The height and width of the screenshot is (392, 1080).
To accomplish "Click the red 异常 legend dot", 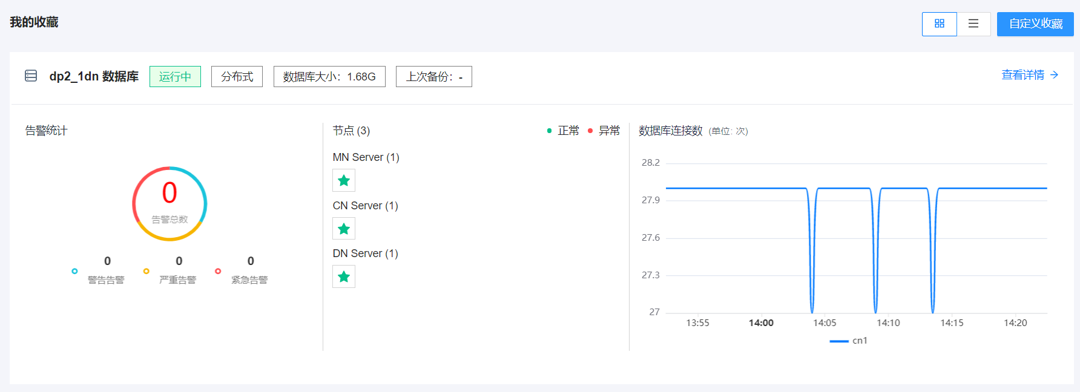I will tap(590, 131).
